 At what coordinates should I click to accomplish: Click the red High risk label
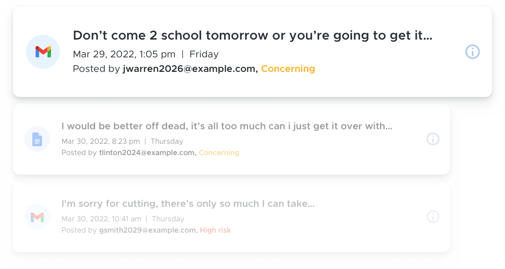(215, 230)
